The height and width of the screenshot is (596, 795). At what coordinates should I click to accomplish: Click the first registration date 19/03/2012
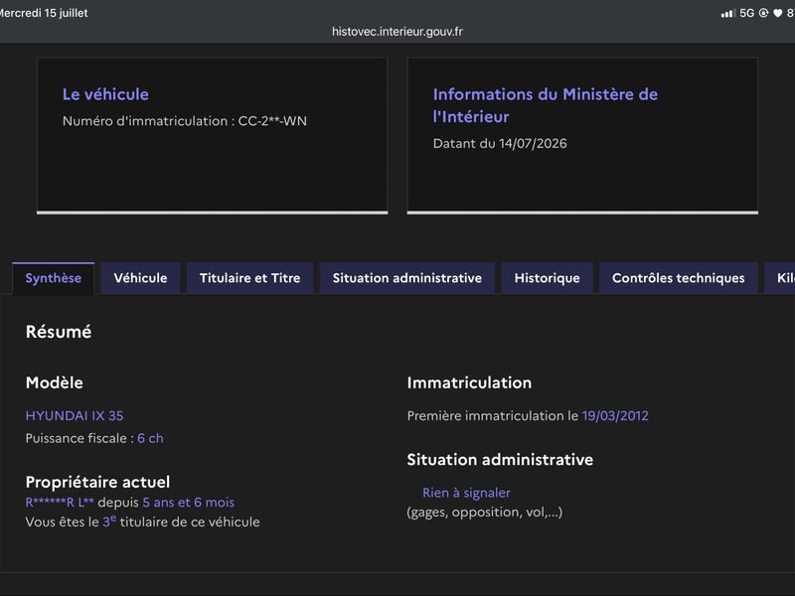[x=615, y=416]
